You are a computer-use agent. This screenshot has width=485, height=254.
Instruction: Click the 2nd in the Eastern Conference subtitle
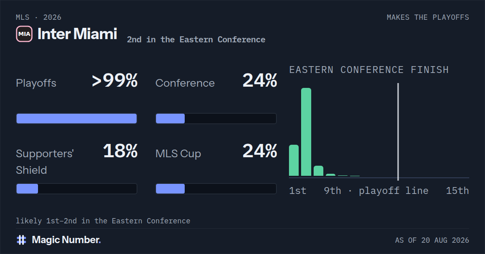196,40
